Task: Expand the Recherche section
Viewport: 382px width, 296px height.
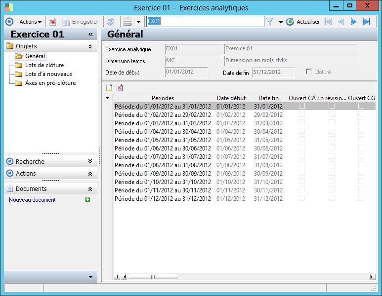Action: 90,161
